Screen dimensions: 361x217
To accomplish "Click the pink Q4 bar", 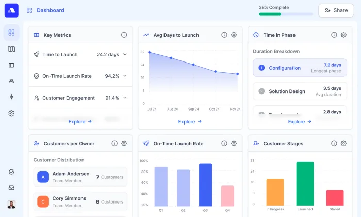I will 227,196.
